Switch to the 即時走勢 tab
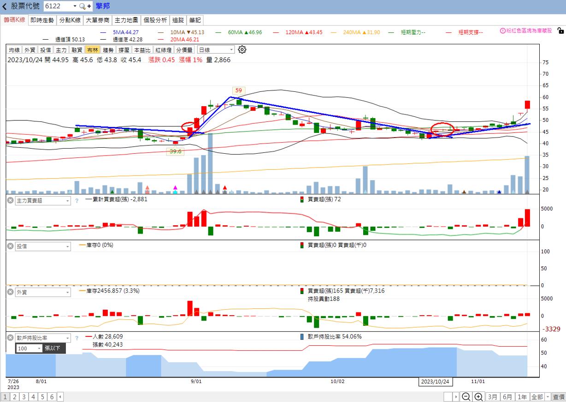566x402 pixels. (42, 20)
